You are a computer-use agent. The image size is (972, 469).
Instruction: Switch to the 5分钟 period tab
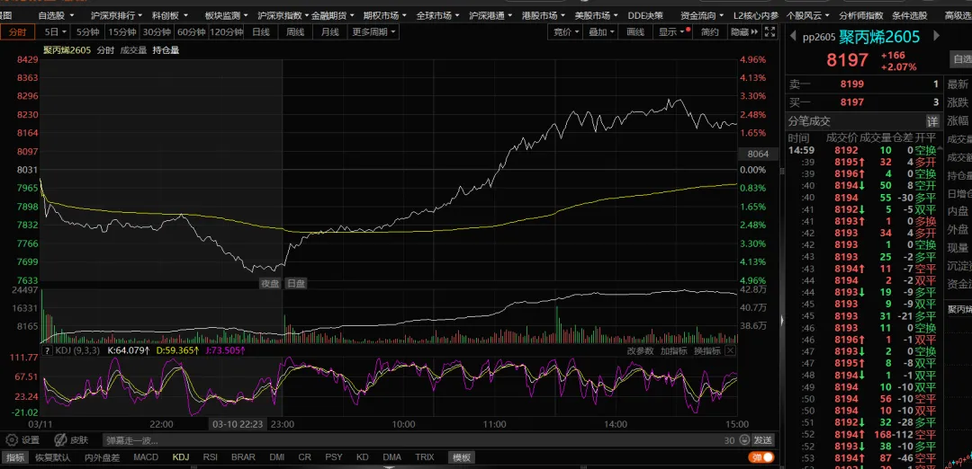(87, 32)
